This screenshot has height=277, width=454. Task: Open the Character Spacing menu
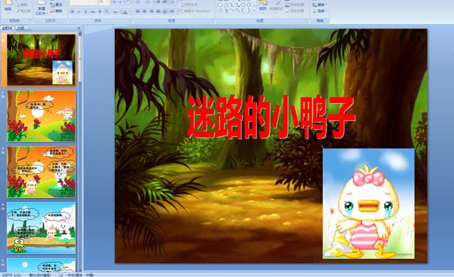pos(107,12)
